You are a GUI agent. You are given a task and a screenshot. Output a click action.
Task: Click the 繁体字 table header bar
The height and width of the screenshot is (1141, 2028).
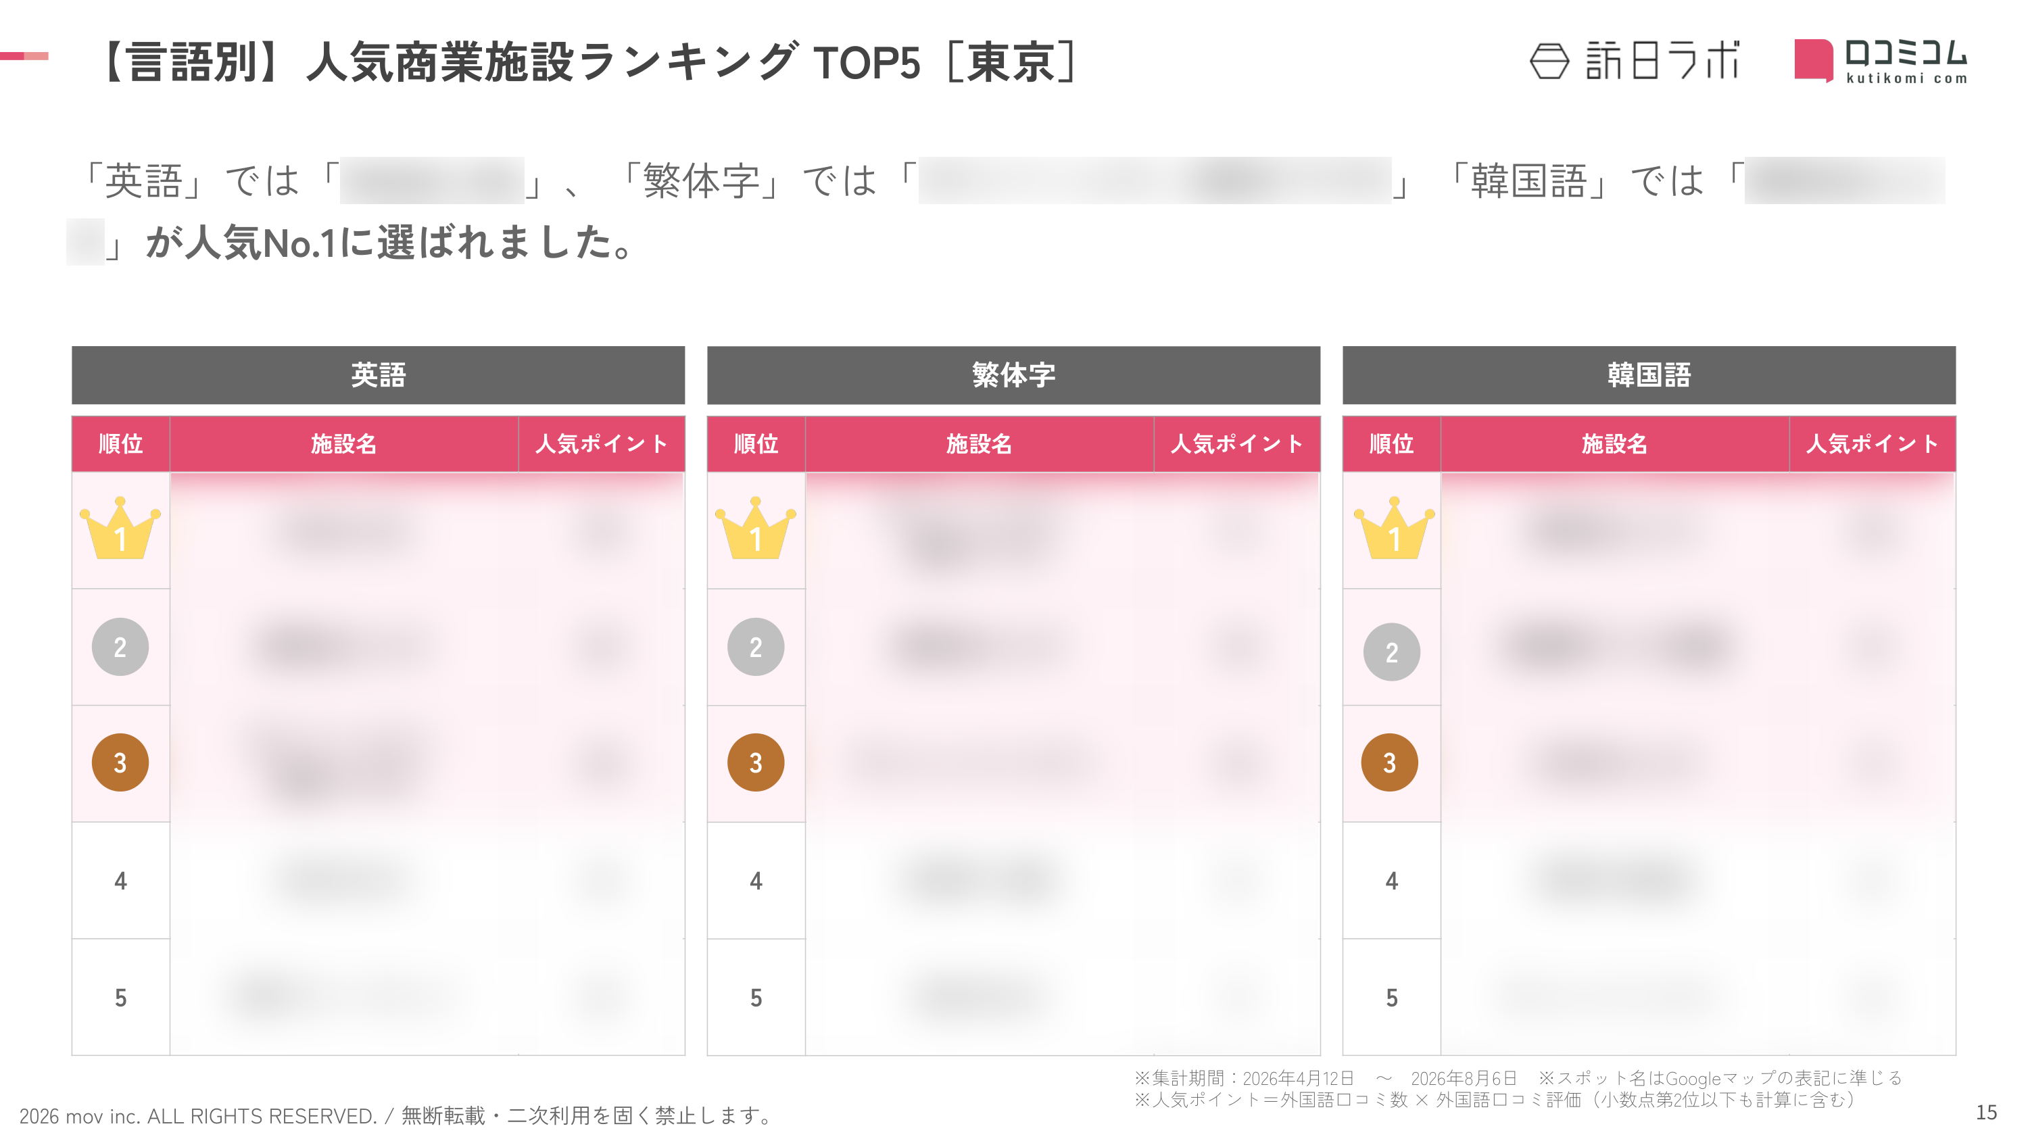pos(1013,375)
